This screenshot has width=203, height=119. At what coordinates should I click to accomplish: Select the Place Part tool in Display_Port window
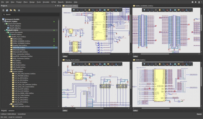(x=89, y=64)
